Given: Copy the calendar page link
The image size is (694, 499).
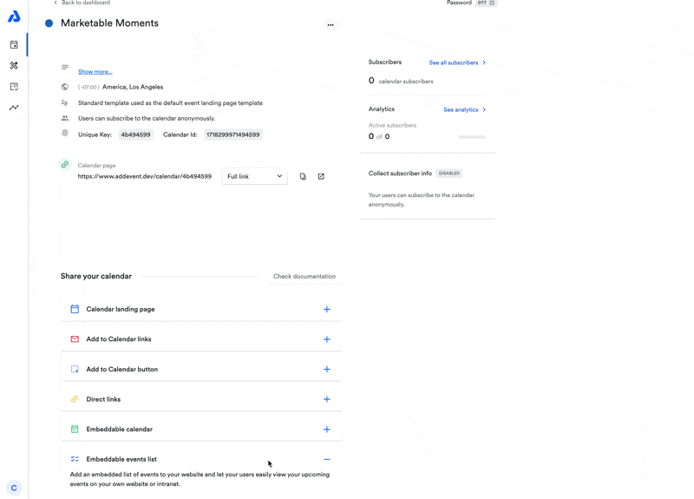Looking at the screenshot, I should [303, 176].
